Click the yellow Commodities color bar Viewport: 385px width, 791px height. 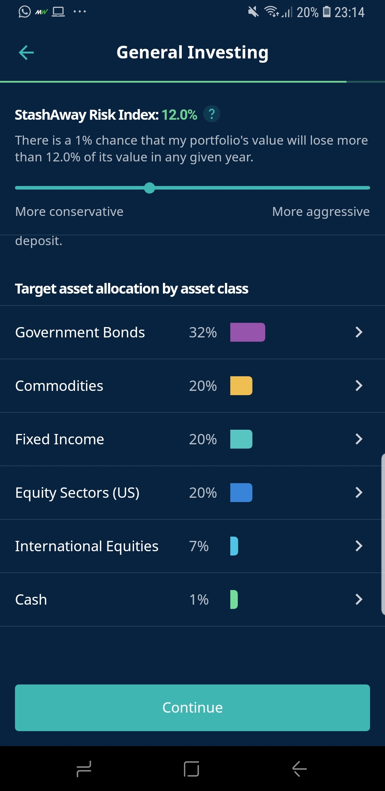(x=241, y=386)
